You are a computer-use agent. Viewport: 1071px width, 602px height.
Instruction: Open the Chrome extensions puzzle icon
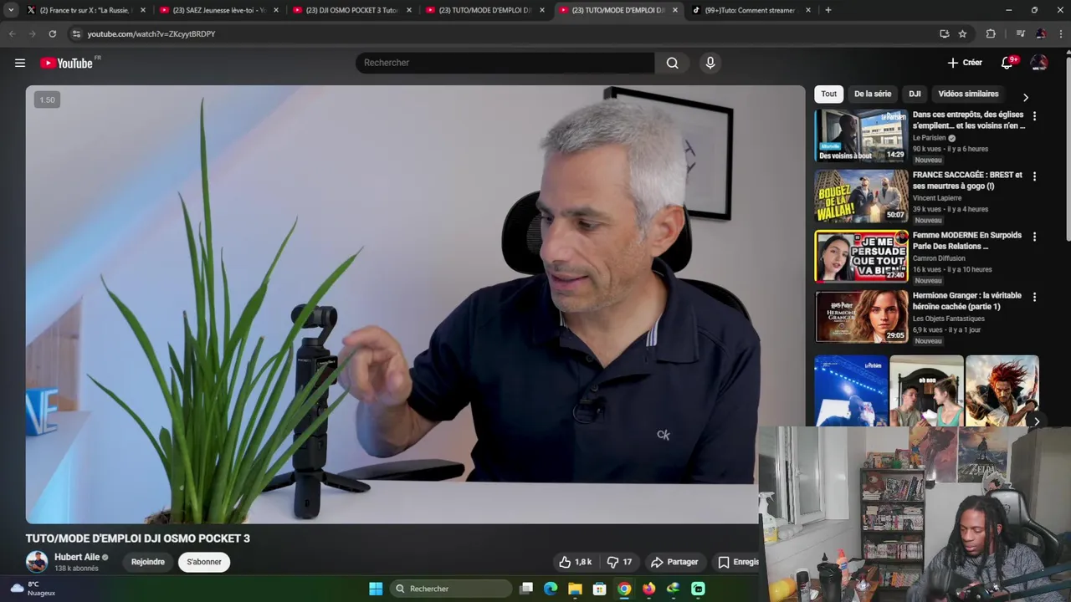click(991, 33)
